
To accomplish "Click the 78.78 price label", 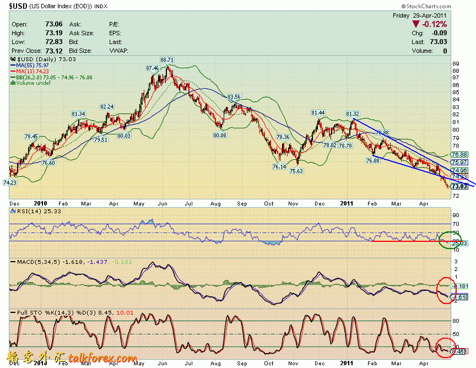I will click(345, 146).
